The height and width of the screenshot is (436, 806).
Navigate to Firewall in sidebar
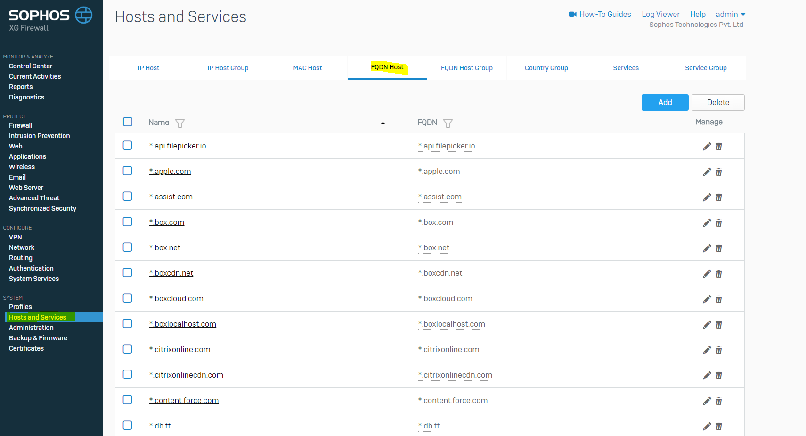[21, 125]
